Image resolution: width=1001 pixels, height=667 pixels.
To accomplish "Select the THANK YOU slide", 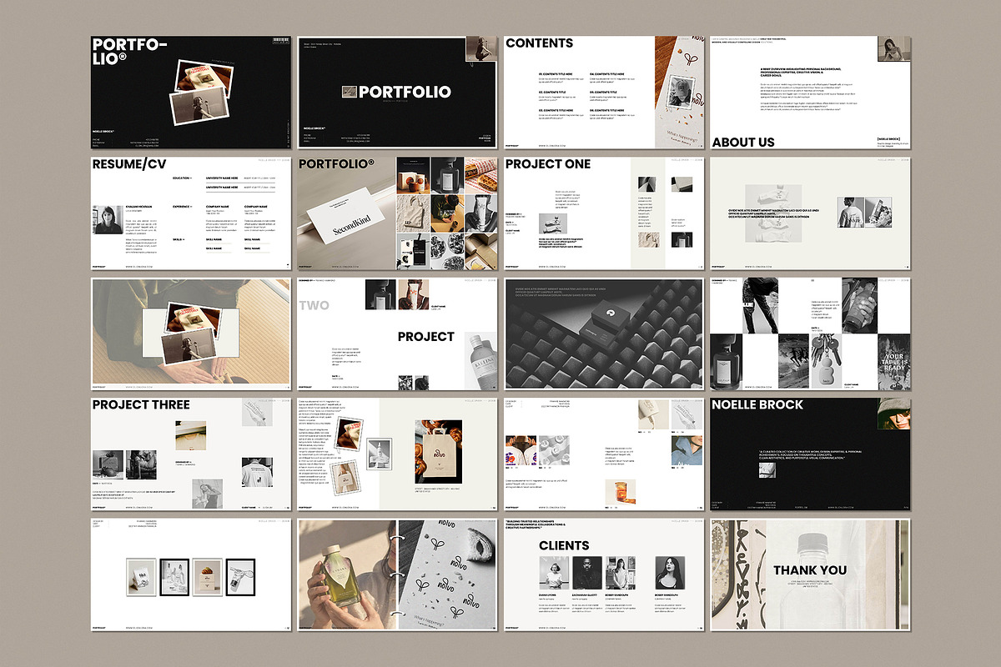I will (x=811, y=575).
